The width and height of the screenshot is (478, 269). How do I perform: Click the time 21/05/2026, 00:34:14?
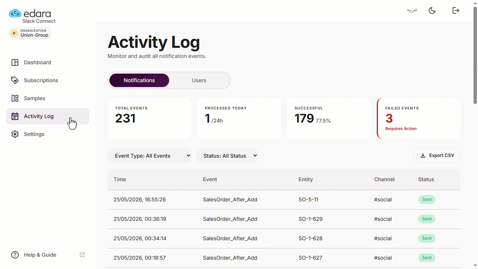140,238
